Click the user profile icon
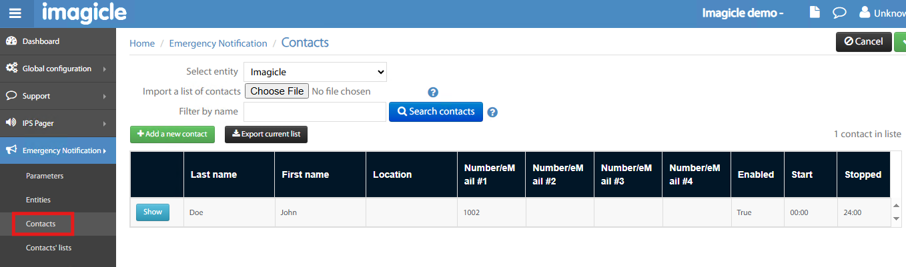The width and height of the screenshot is (906, 267). [865, 13]
